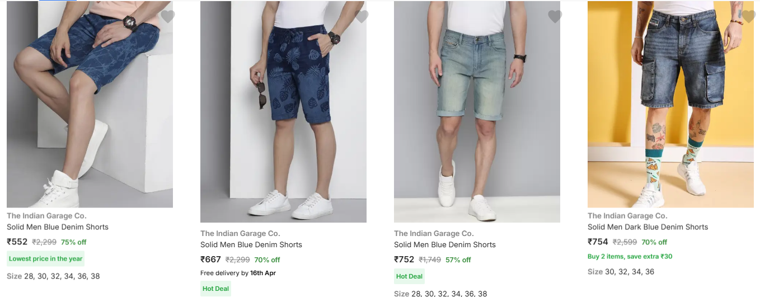Viewport: 760px width, 297px height.
Task: Click the product title priced at ₹552
Action: tap(58, 227)
